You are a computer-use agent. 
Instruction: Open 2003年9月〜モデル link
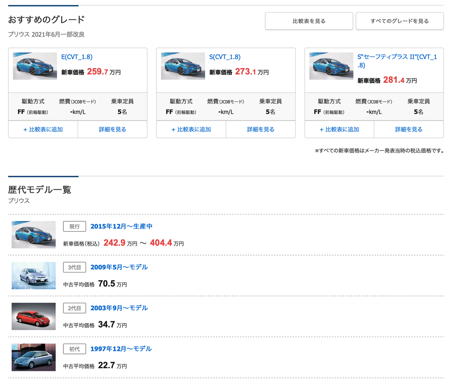pyautogui.click(x=119, y=308)
